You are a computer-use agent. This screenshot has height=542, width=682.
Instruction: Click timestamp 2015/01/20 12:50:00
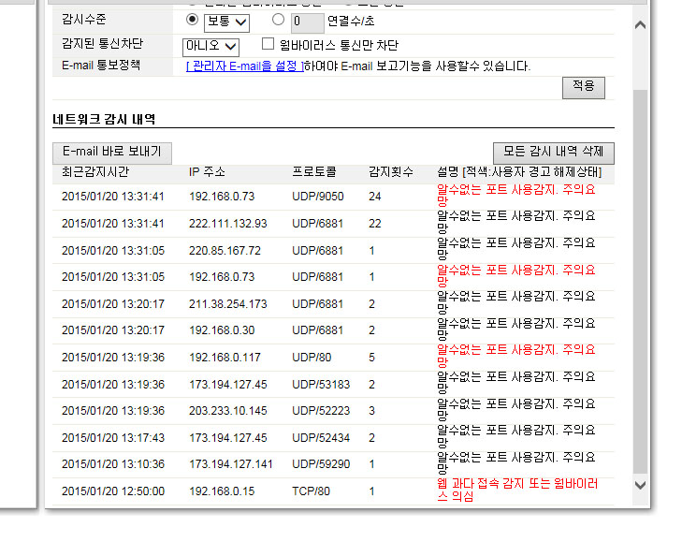coord(113,491)
